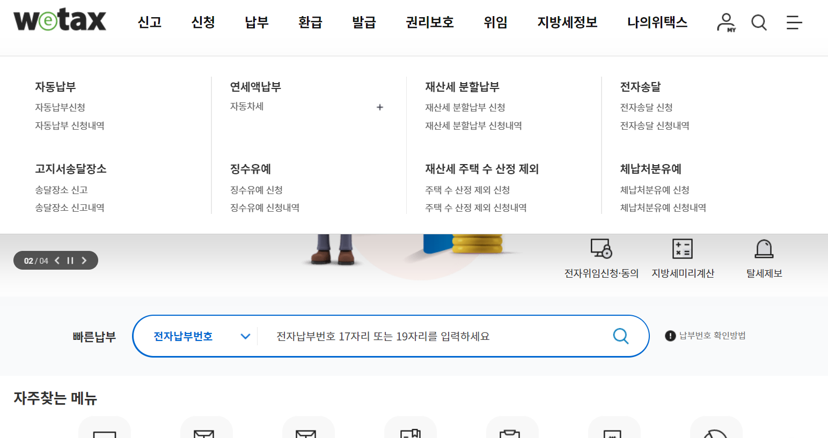Open the MY user profile icon

pyautogui.click(x=726, y=23)
